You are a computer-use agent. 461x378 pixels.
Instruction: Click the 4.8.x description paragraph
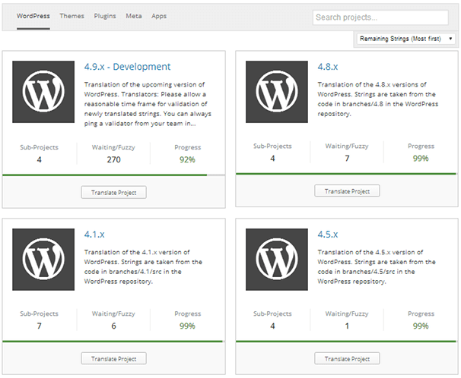378,99
